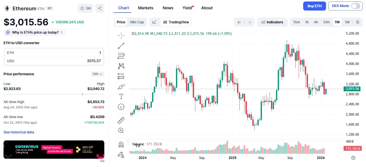Open the News tab
Viewport: 366px width, 167px height.
click(168, 8)
